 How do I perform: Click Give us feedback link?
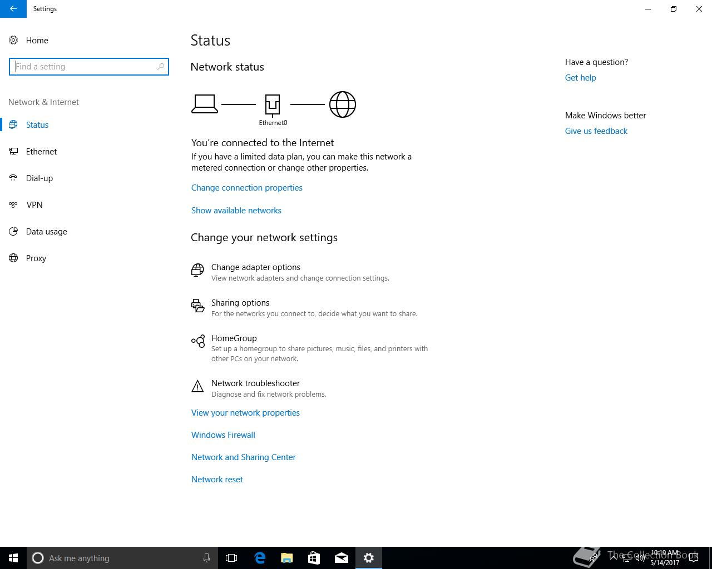point(596,131)
